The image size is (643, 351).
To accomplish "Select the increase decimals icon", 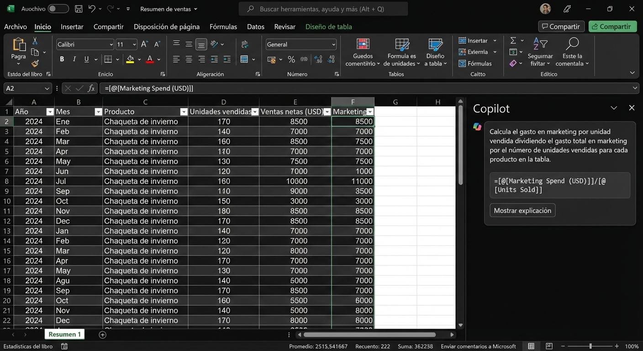I will pyautogui.click(x=318, y=59).
